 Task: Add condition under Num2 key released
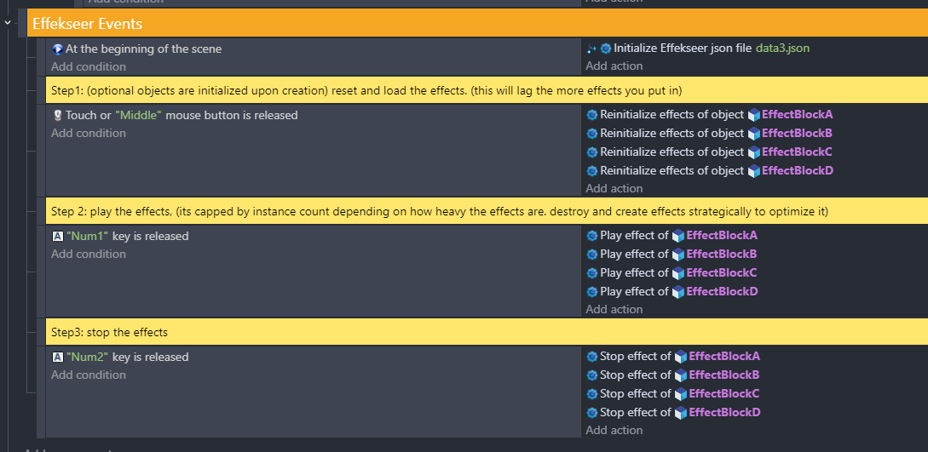pyautogui.click(x=88, y=375)
